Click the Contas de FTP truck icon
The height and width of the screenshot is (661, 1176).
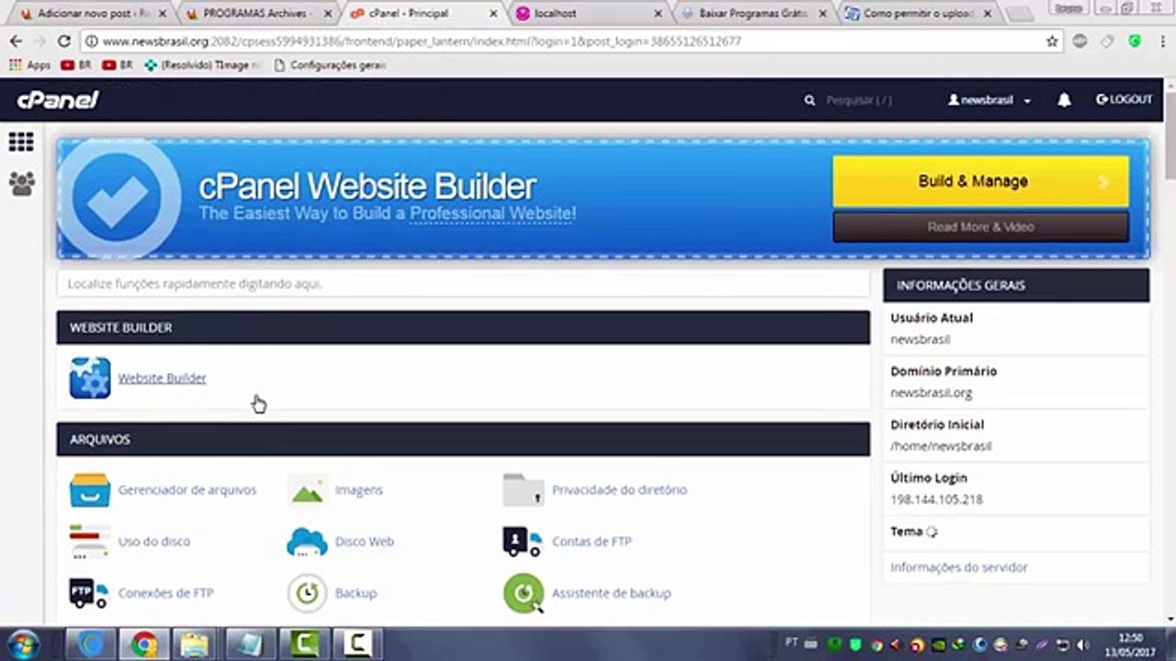[523, 542]
